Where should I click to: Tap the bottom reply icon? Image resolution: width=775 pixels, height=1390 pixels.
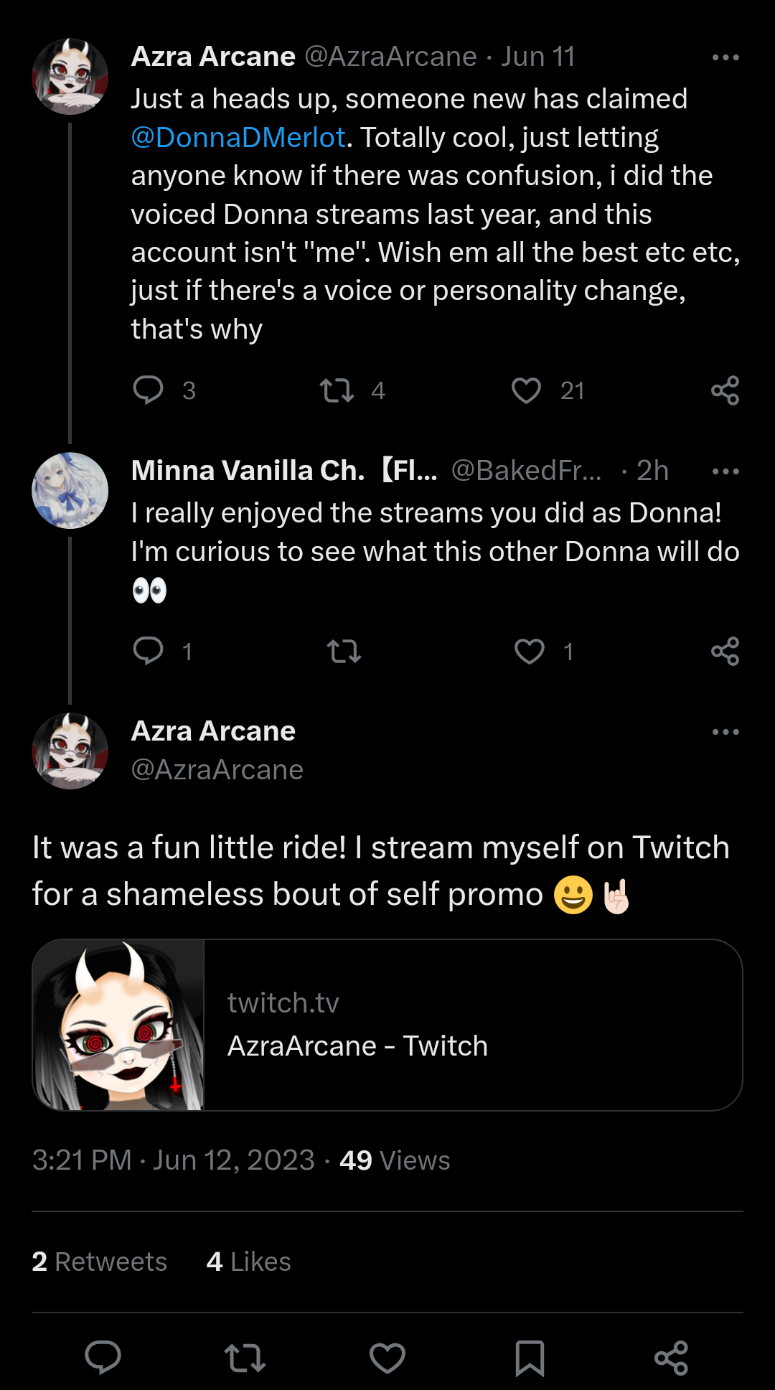tap(103, 1358)
